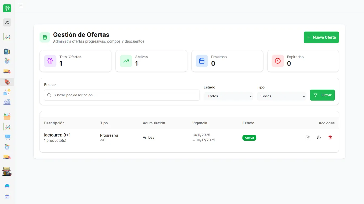The width and height of the screenshot is (364, 204).
Task: Edit the lactourea 3+1 offer
Action: 308,138
